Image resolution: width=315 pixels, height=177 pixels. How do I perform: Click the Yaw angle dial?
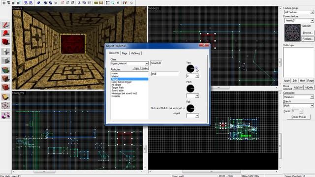point(190,69)
